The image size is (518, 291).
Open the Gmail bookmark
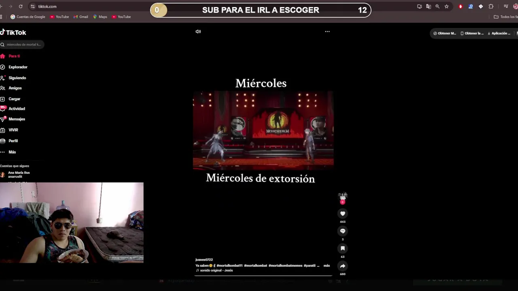pyautogui.click(x=81, y=17)
